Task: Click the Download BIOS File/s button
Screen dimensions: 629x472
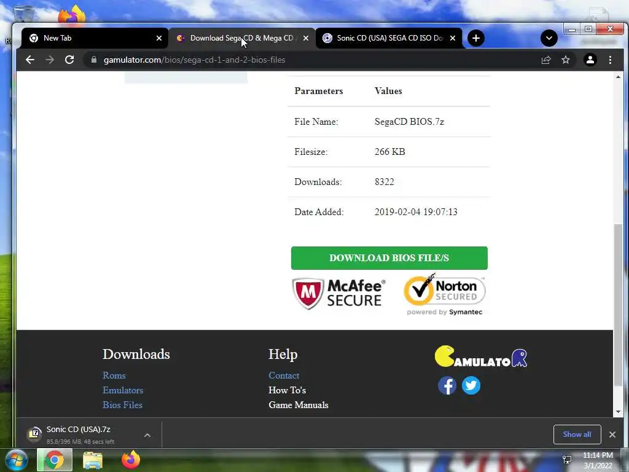Action: (x=389, y=258)
